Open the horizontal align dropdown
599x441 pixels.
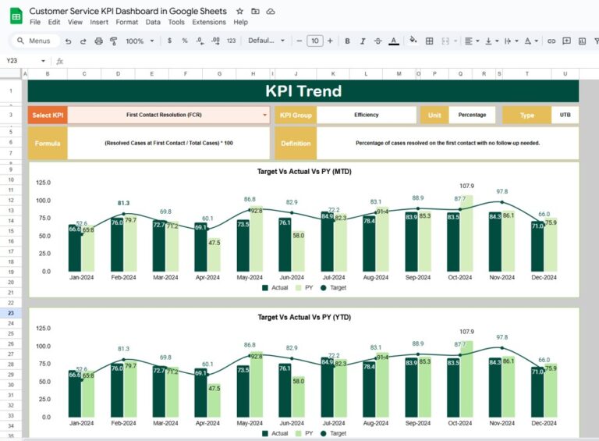tap(472, 41)
